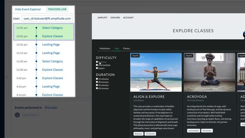Screen dimensions: 245x138
Task: Open EXPLORE nav item
Action: point(115,18)
